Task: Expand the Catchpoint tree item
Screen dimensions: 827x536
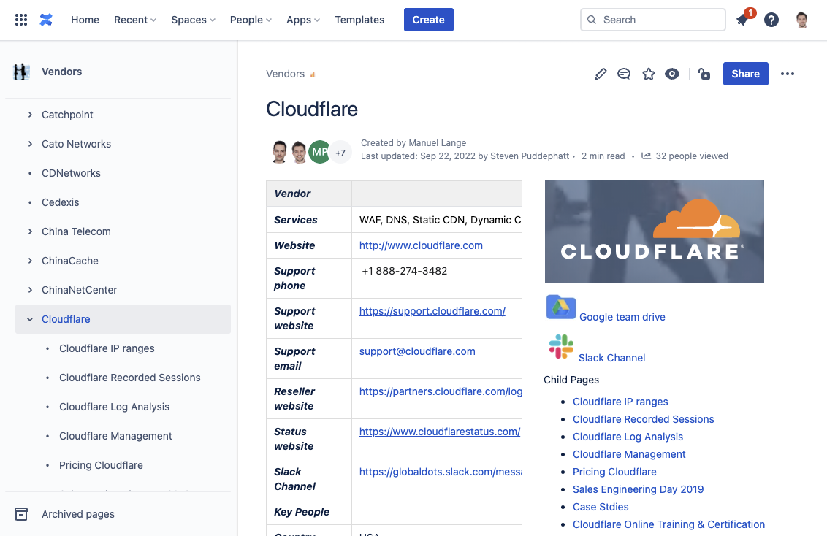Action: point(30,115)
